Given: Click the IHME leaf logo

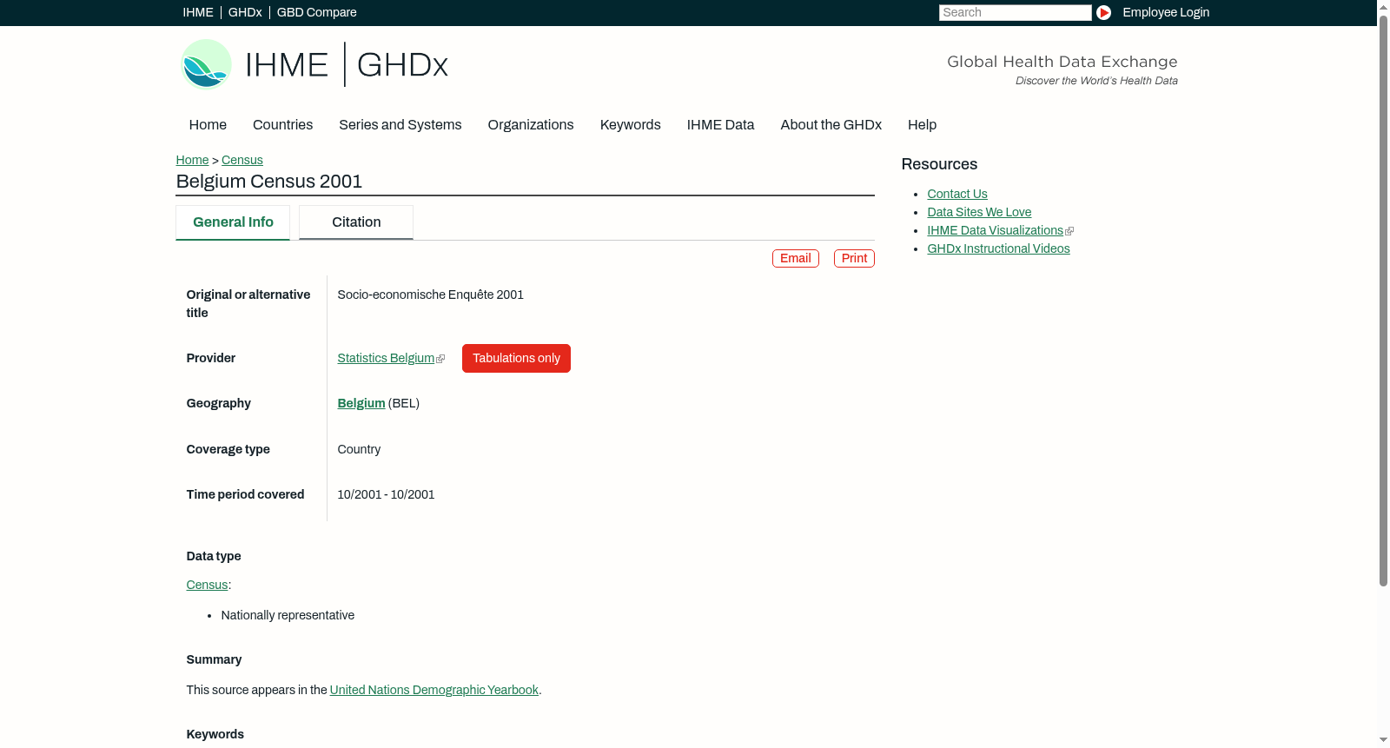Looking at the screenshot, I should (x=206, y=64).
